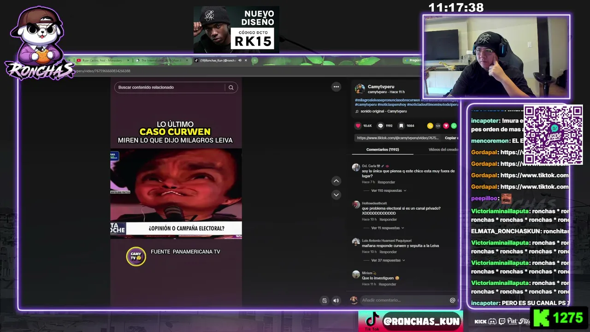Viewport: 590px width, 332px height.
Task: Select the Comentarios (1192) tab
Action: coord(383,149)
